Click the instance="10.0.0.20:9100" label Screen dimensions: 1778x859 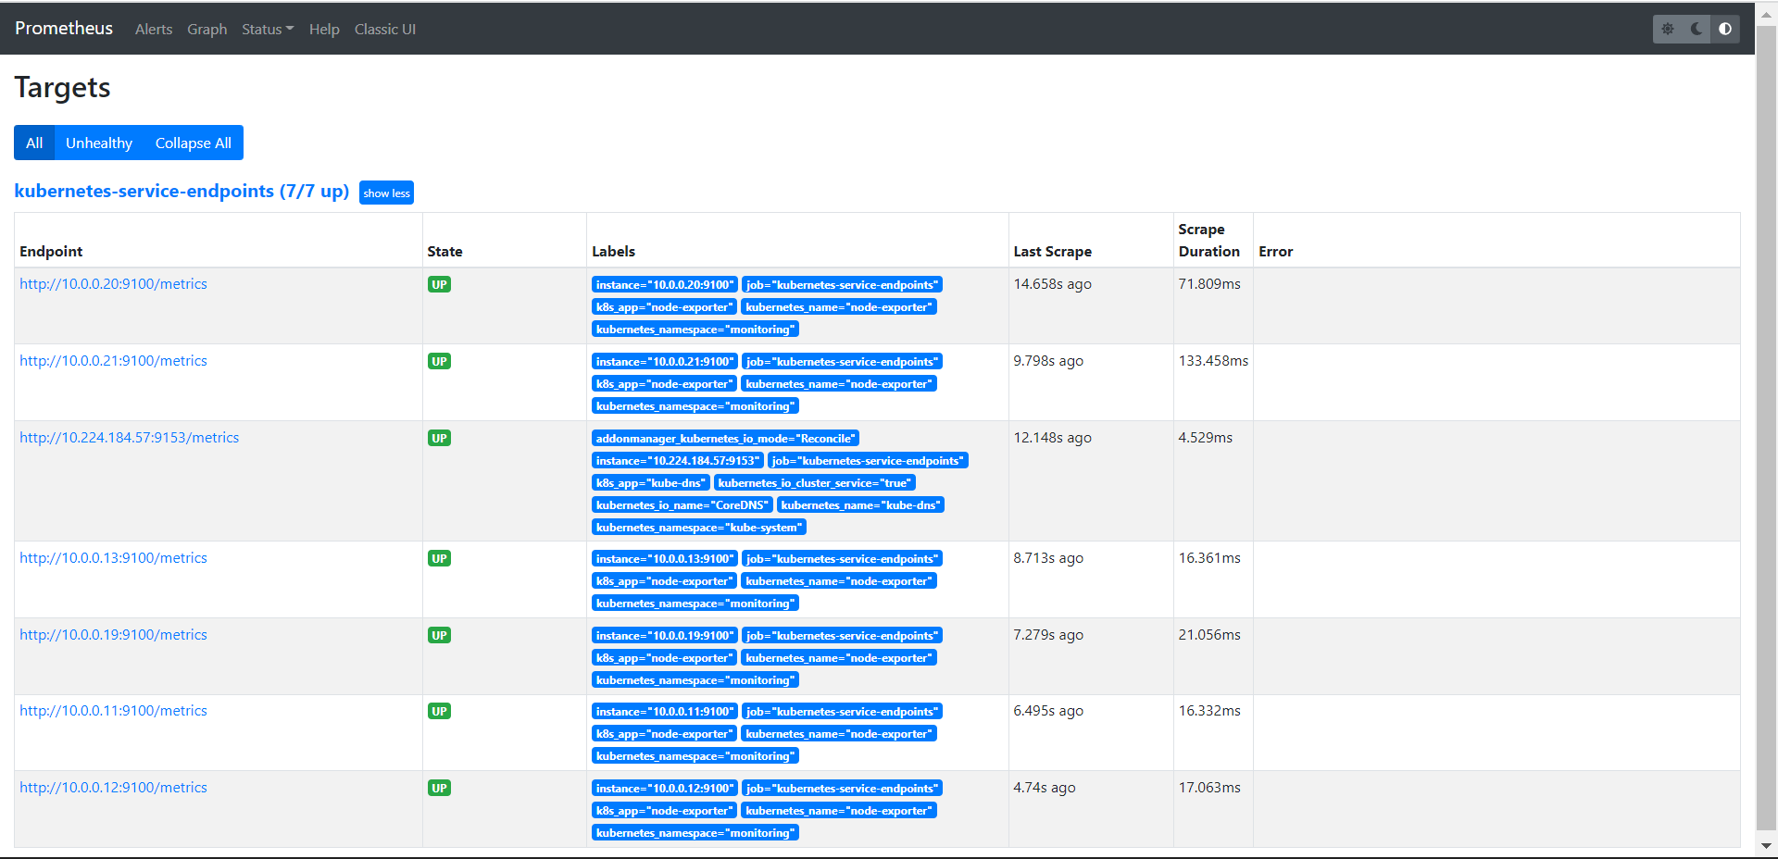(665, 285)
